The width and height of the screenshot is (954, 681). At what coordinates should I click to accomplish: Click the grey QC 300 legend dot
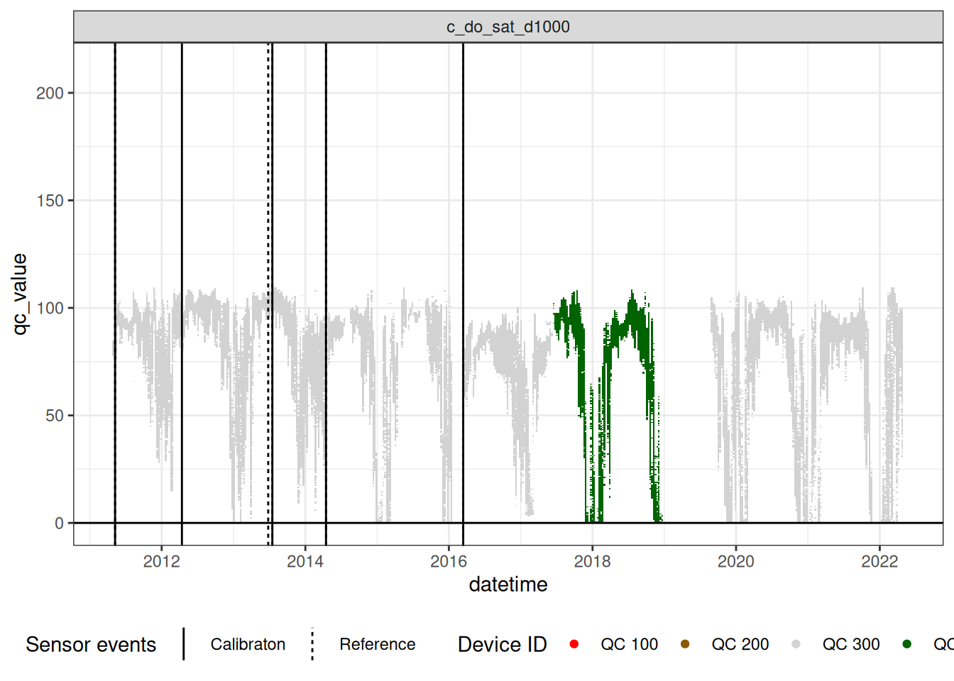click(x=796, y=644)
